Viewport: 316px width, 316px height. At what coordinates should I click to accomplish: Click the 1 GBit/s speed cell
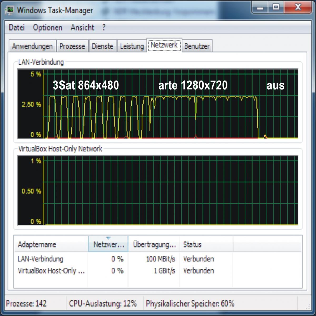point(164,271)
